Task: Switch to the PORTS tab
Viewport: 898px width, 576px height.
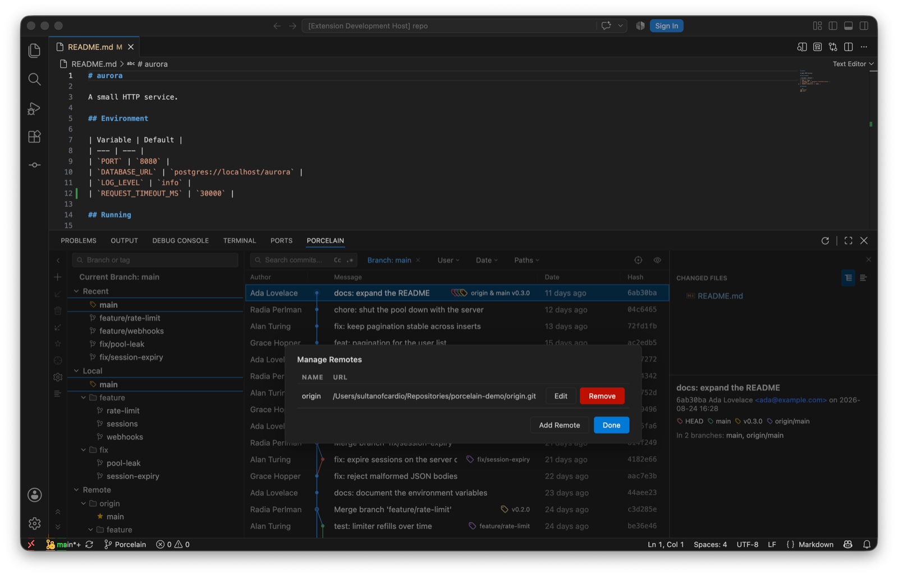Action: coord(281,241)
